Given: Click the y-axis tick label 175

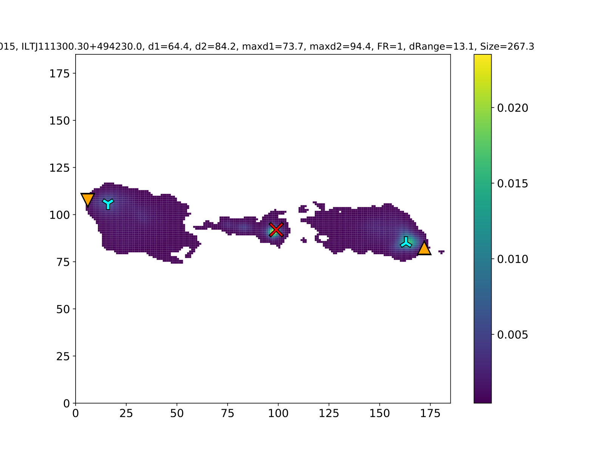Looking at the screenshot, I should pyautogui.click(x=60, y=73).
